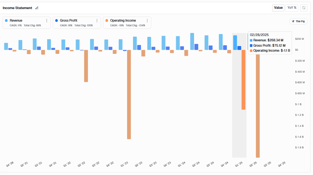Click the orange Operating Income dot
The image size is (313, 175).
click(107, 21)
